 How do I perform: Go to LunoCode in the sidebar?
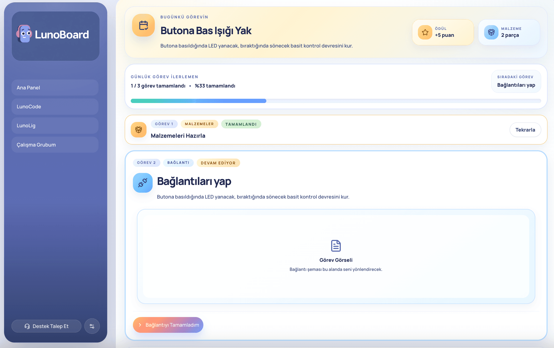(x=55, y=106)
